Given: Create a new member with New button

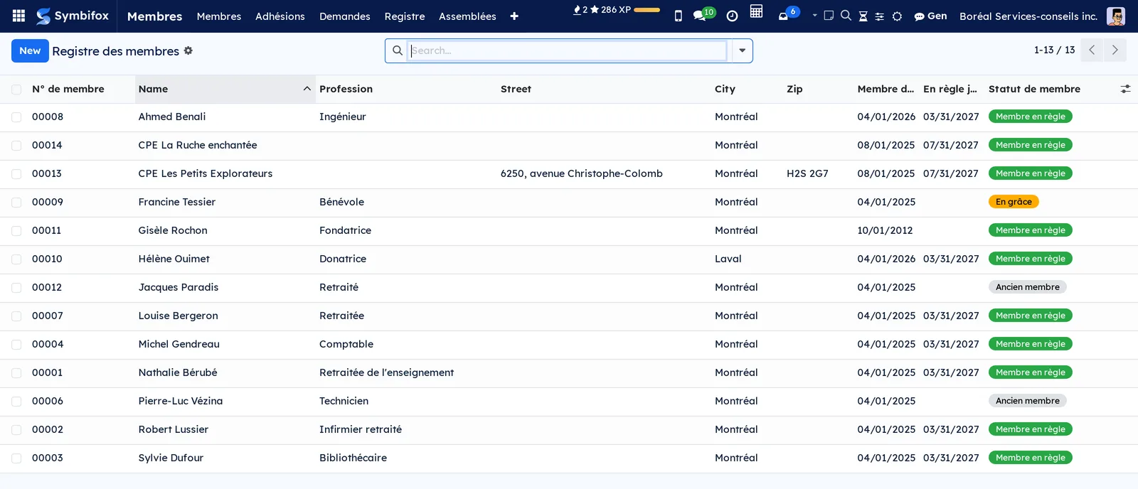Looking at the screenshot, I should coord(30,50).
